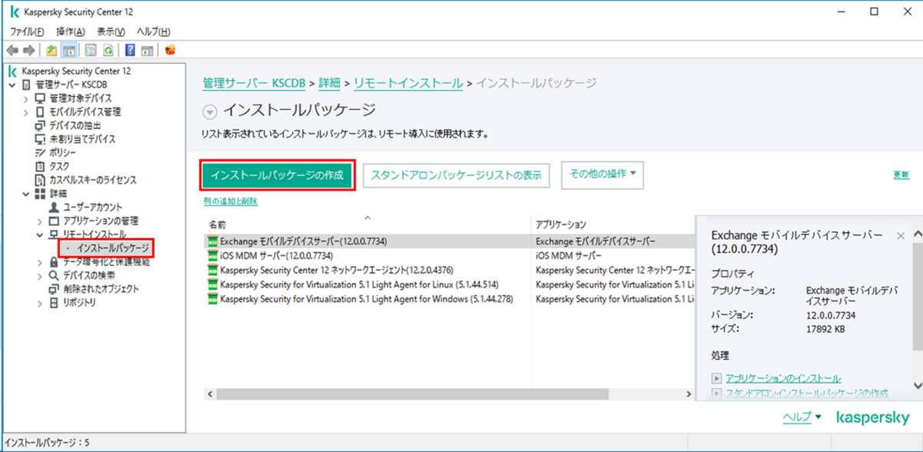Click the 未割り当てデバイス icon in tree
The height and width of the screenshot is (452, 923).
click(40, 139)
